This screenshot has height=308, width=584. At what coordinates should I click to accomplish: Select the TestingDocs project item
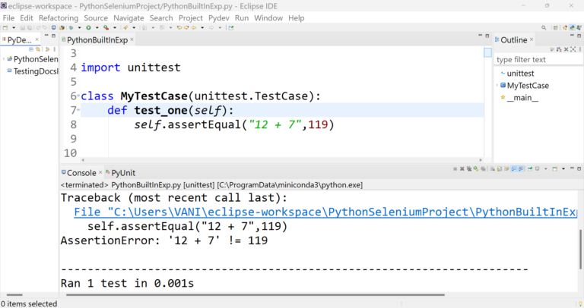[x=33, y=71]
